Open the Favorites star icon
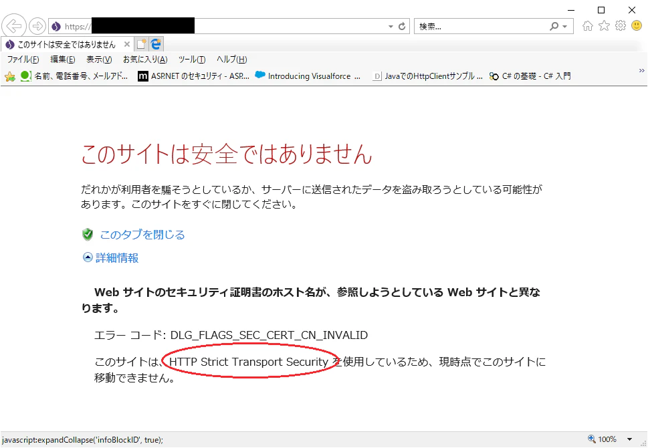This screenshot has width=648, height=448. pyautogui.click(x=604, y=25)
